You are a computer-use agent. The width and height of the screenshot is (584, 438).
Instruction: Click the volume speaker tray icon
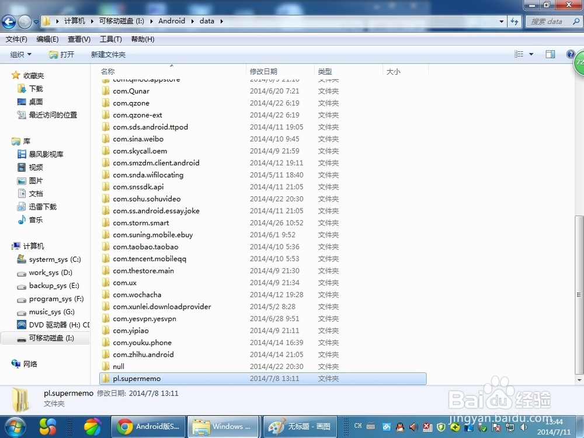524,427
